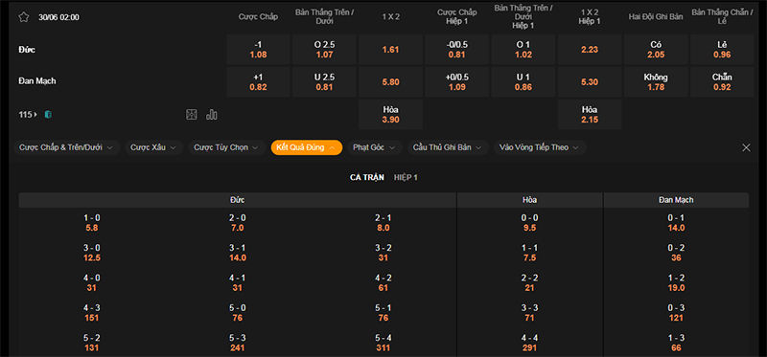Pick odd goals Lẻ at 0.96

coord(722,50)
